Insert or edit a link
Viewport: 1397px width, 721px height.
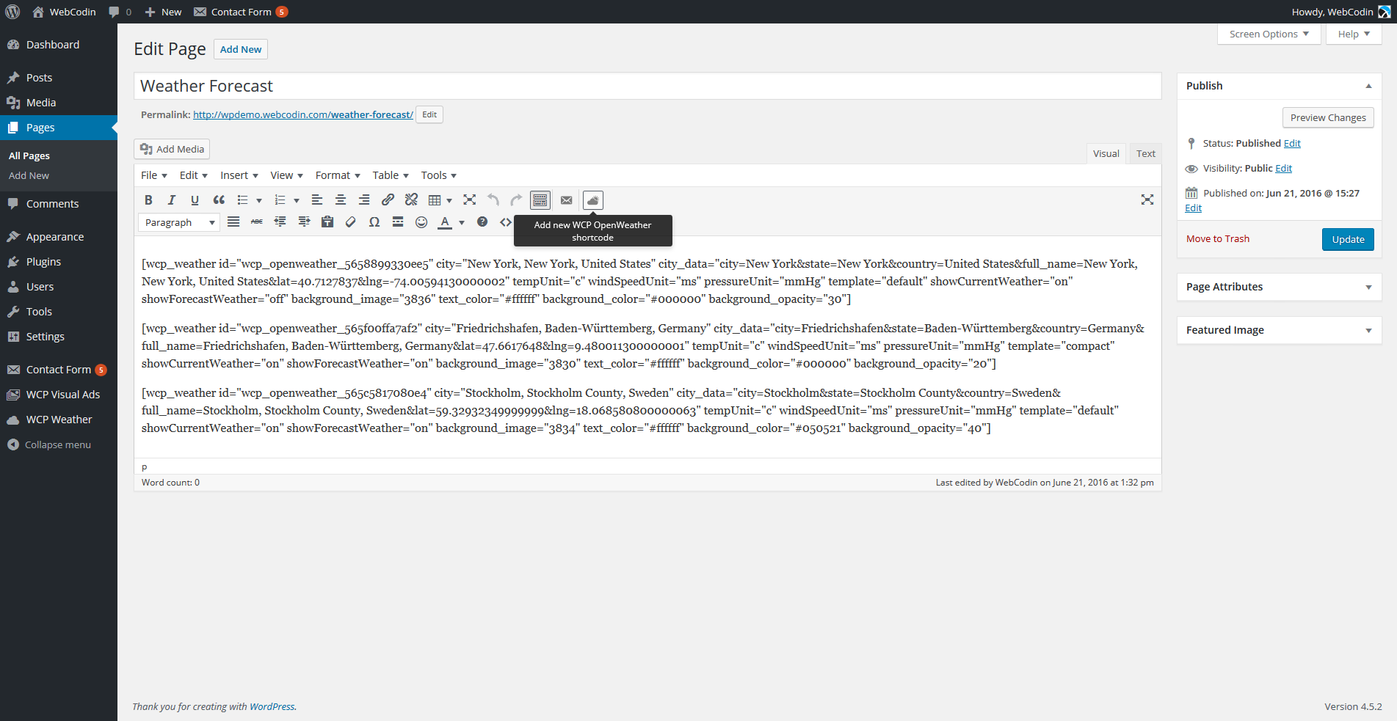point(388,200)
